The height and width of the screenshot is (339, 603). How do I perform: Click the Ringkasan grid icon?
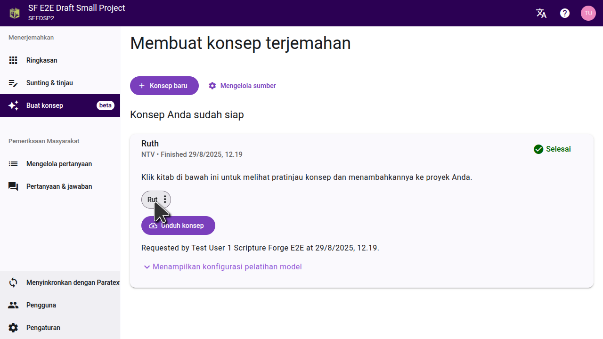coord(13,60)
